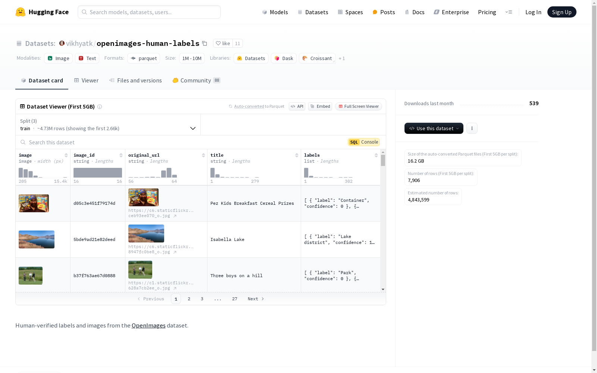This screenshot has height=373, width=597.
Task: Open Docs in top navigation
Action: pos(415,12)
